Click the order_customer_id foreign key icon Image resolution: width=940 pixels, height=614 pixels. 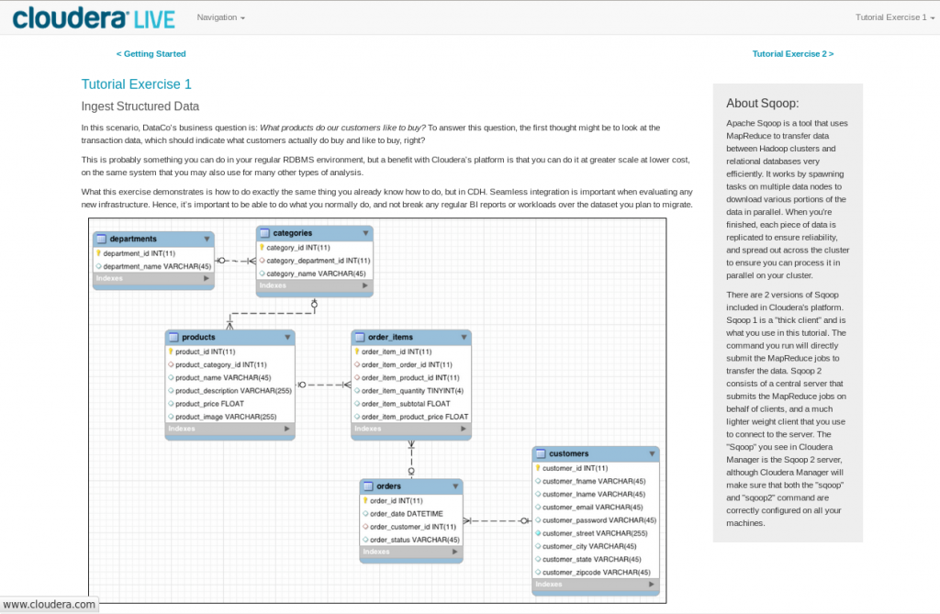(365, 527)
